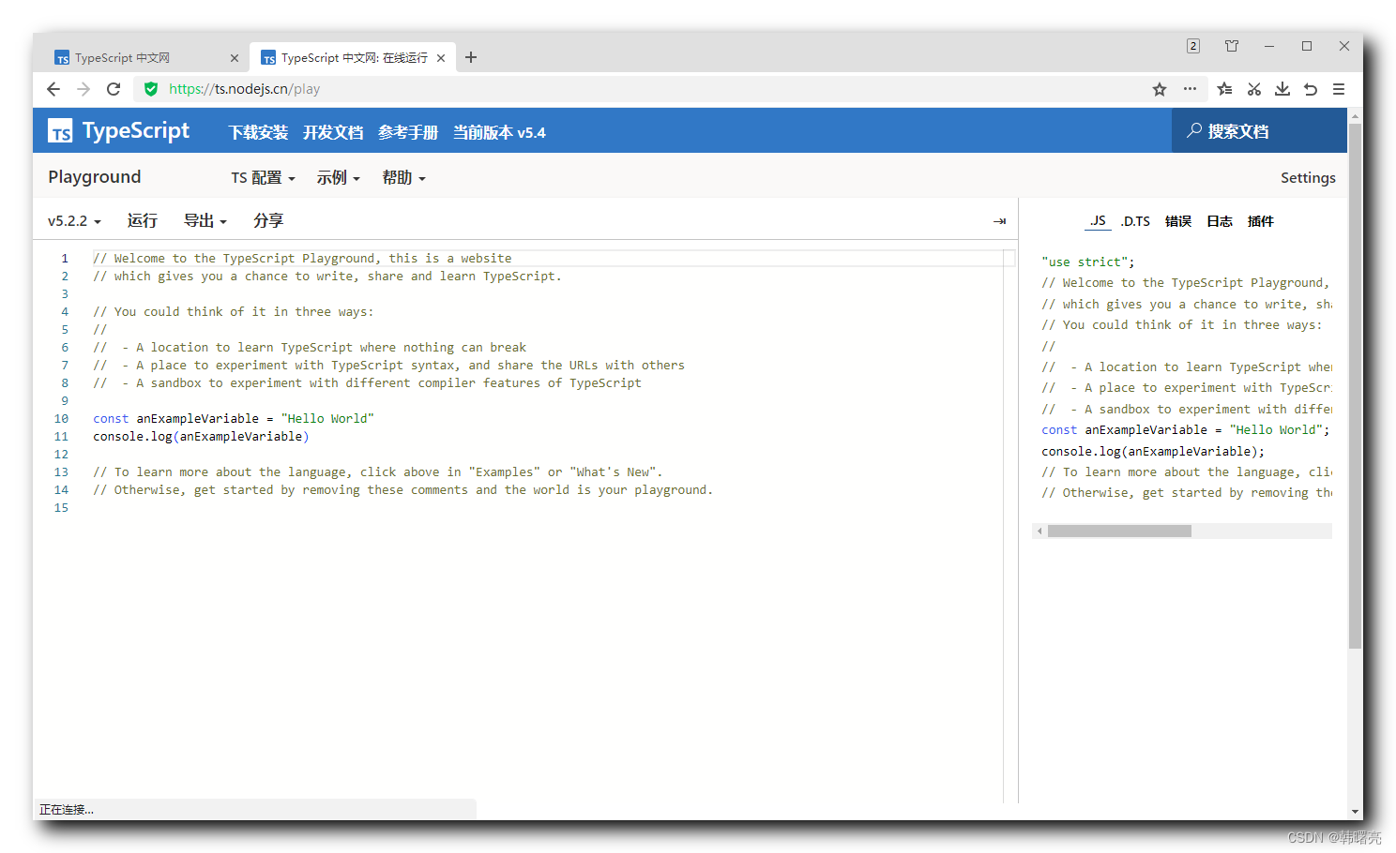The height and width of the screenshot is (853, 1396).
Task: Open the 日志 logs tab
Action: [x=1220, y=220]
